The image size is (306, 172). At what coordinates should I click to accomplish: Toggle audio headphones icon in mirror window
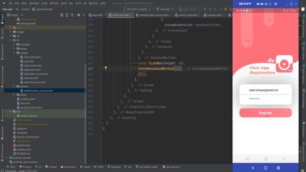click(x=266, y=4)
